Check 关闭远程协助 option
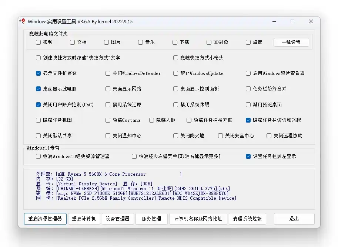Viewport: 338px width, 247px height. pos(269,135)
